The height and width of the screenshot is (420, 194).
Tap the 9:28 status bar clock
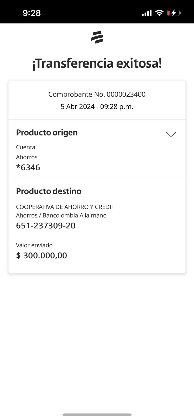coord(32,13)
